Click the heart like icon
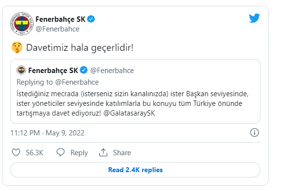Screen dimensions: 305x191 tap(16, 152)
